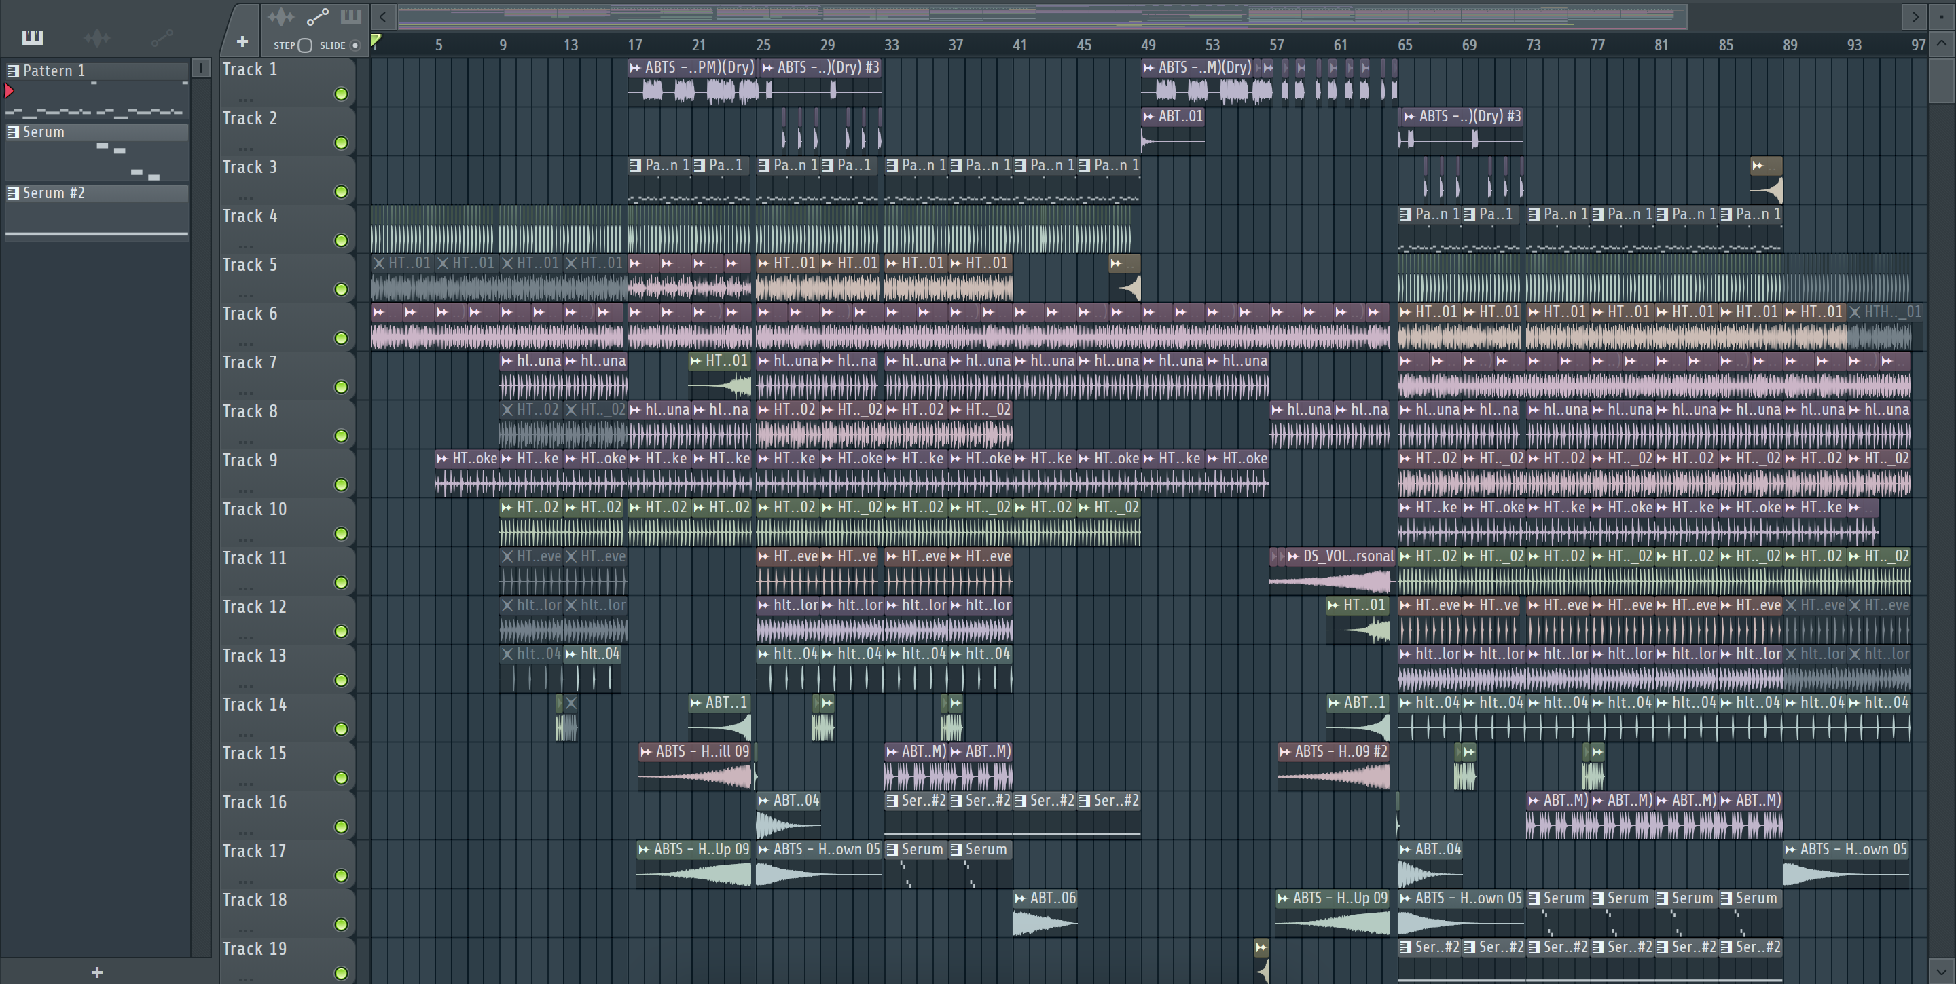Click the playlist overview minimap
Viewport: 1956px width, 984px height.
[1042, 16]
